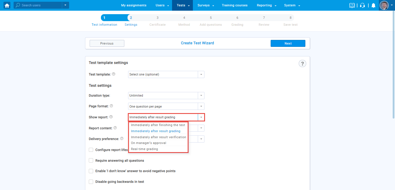Check Disable going backwards in test

[91, 182]
